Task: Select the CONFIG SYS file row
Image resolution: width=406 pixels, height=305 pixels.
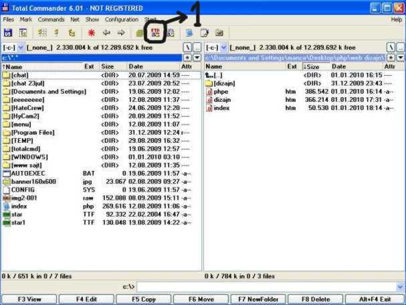Action: pyautogui.click(x=101, y=190)
